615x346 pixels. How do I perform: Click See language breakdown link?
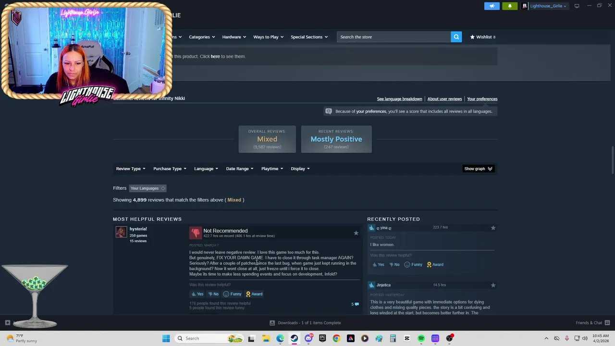point(399,99)
